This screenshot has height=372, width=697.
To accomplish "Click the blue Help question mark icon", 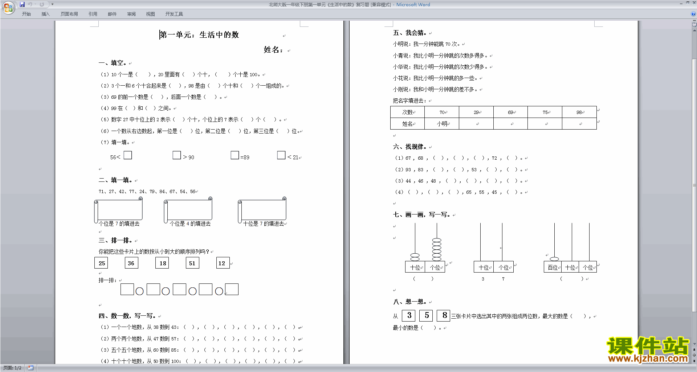I will click(x=693, y=14).
